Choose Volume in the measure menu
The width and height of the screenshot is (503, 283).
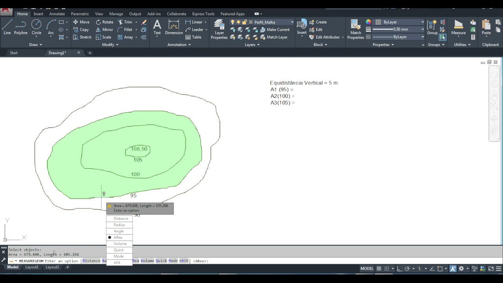tap(119, 244)
